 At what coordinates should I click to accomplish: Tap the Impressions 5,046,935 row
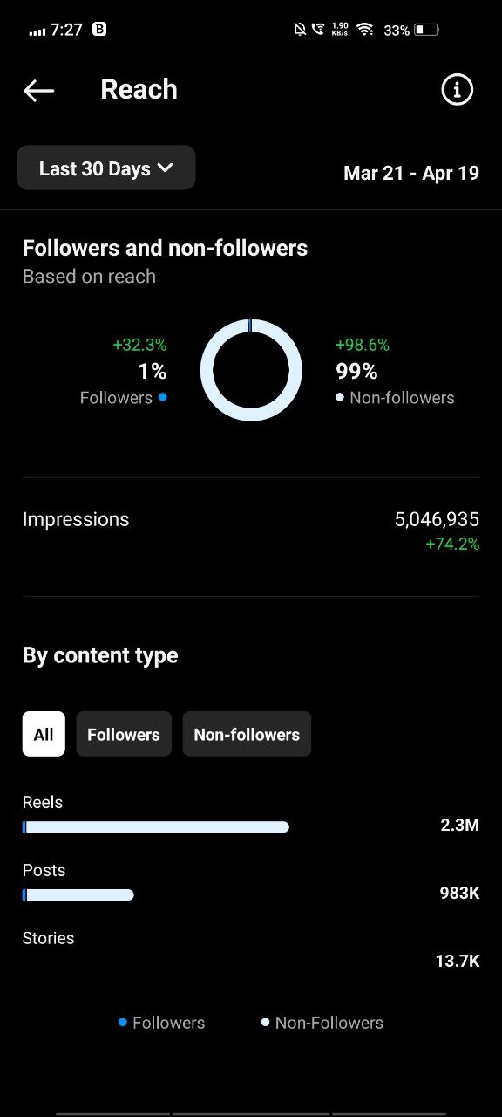[251, 531]
